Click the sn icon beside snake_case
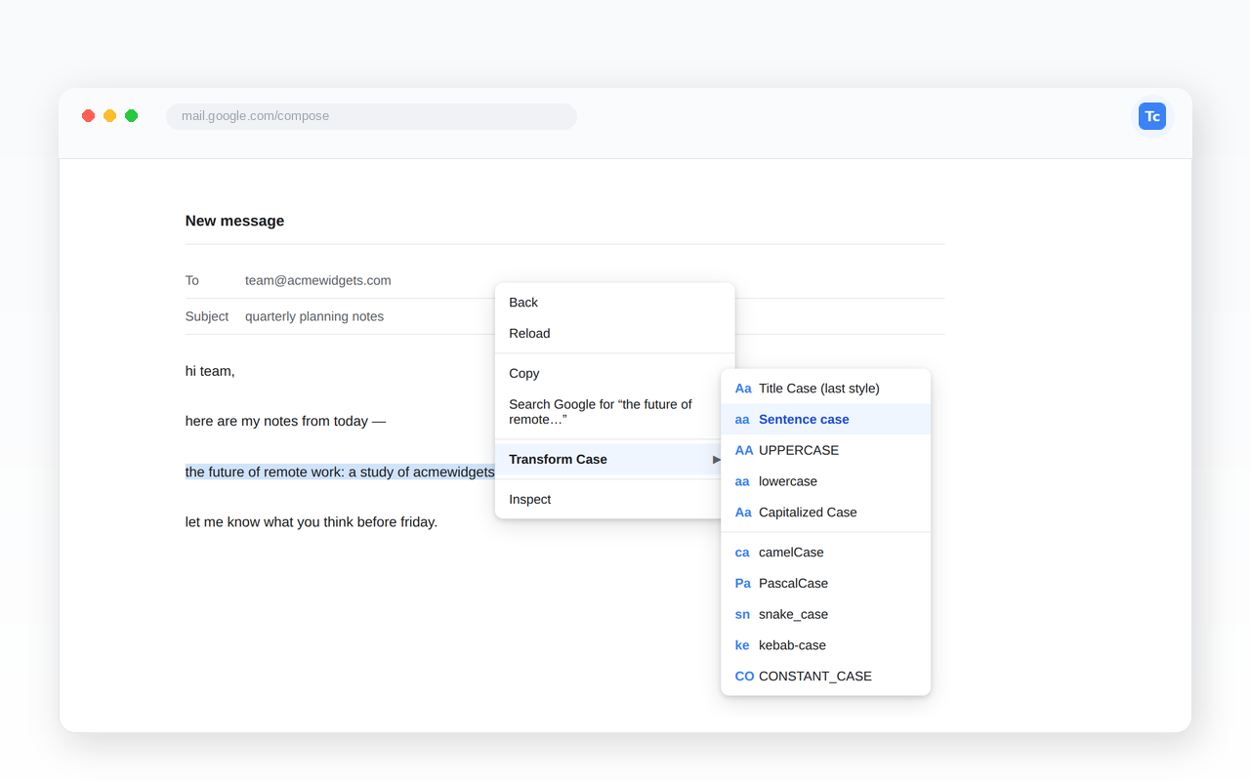Screen dimensions: 1250x781 click(x=742, y=615)
